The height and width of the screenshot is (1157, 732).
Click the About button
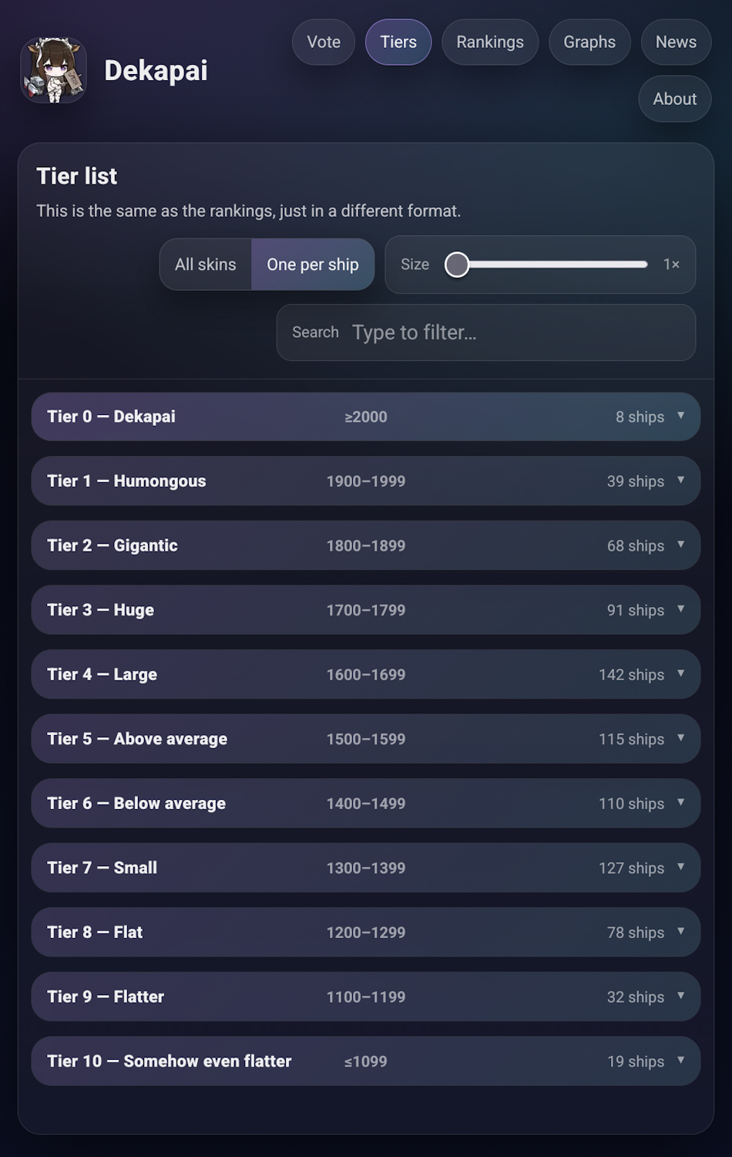675,99
